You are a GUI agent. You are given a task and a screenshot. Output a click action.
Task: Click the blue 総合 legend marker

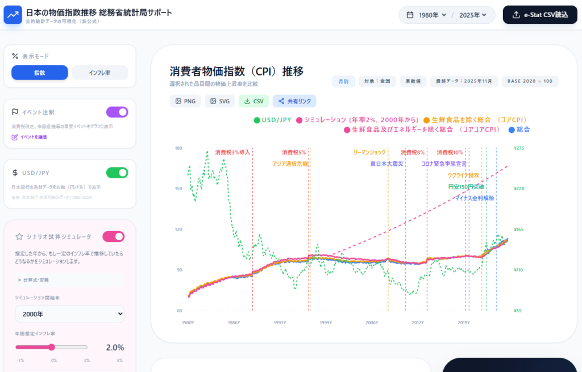[x=512, y=130]
